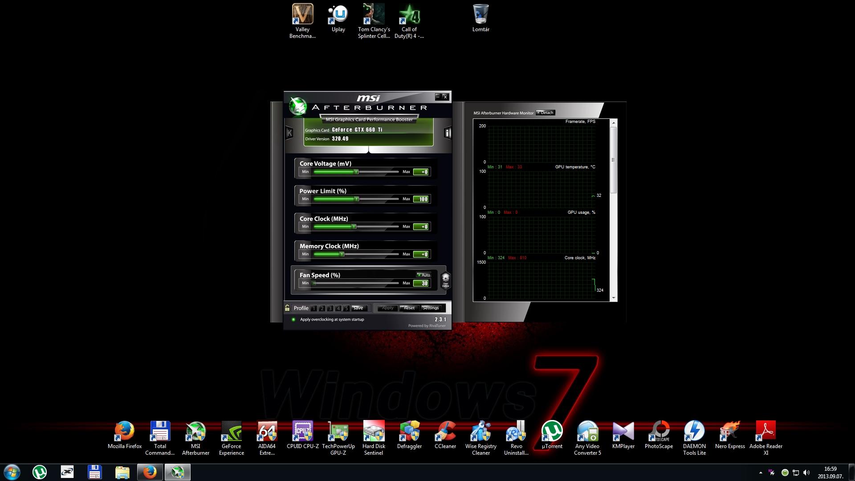Click the Power Limit slider handle
Screen dimensions: 855x481
(356, 199)
